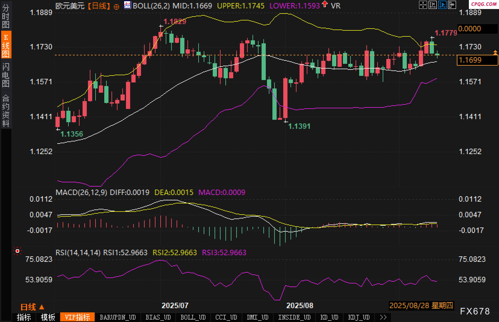Click the KDJ_UD indicator button
Viewport: 499px width, 322px height.
tap(359, 317)
